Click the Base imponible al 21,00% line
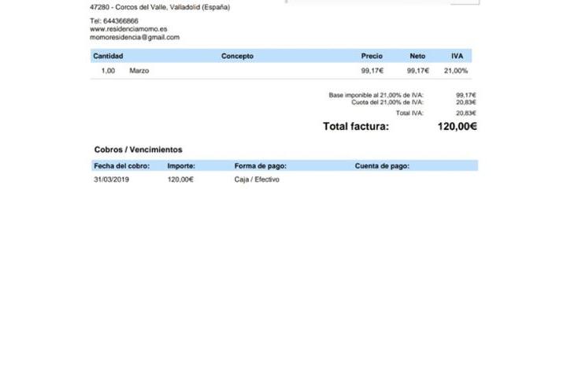The width and height of the screenshot is (567, 378). point(376,95)
